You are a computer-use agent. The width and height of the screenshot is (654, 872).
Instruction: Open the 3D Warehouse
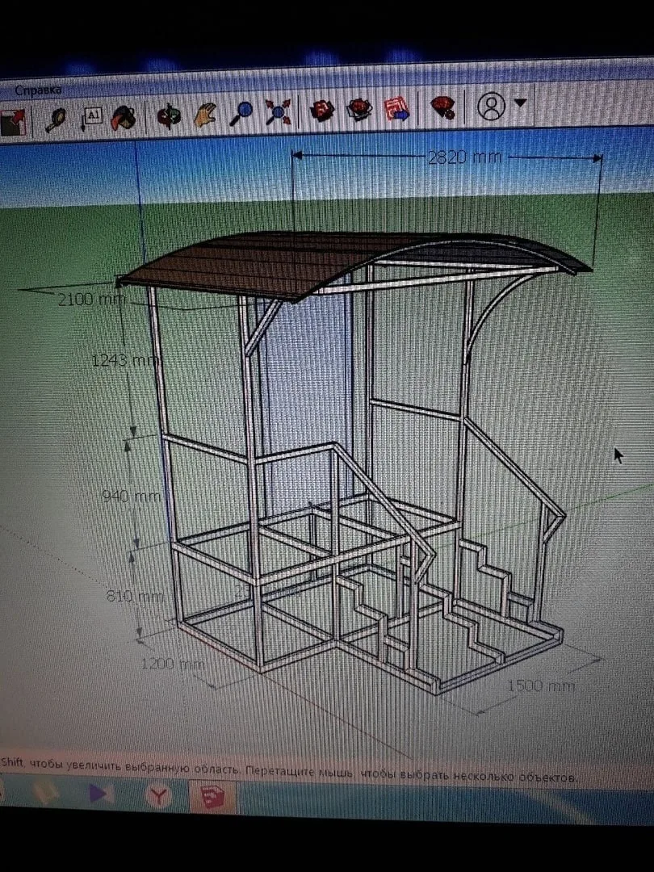click(x=322, y=110)
